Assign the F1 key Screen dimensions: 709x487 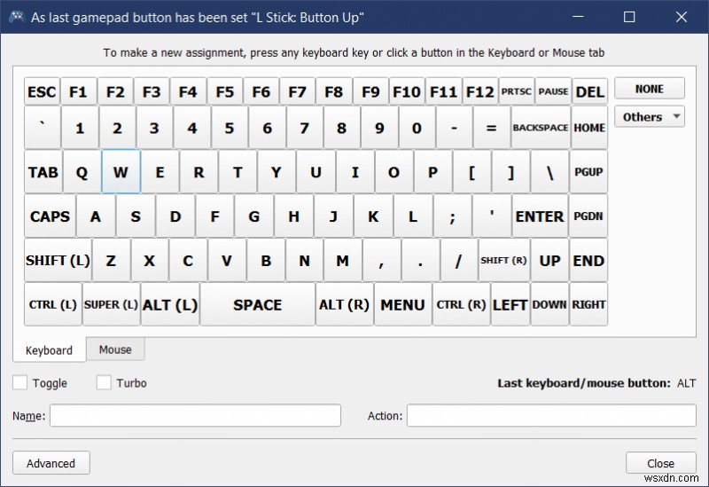click(x=78, y=92)
